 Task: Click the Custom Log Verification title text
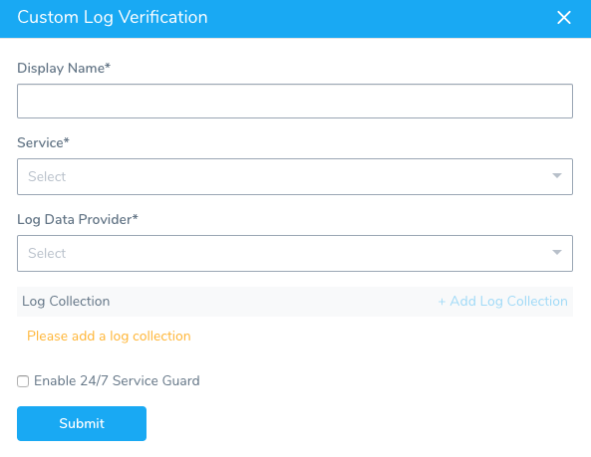113,17
